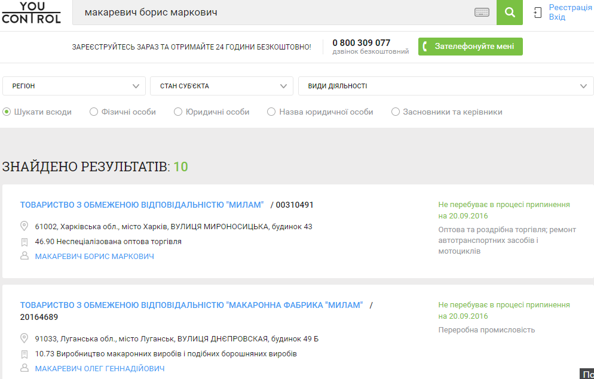The height and width of the screenshot is (379, 594).
Task: Click the green magnifier search button
Action: tap(509, 13)
